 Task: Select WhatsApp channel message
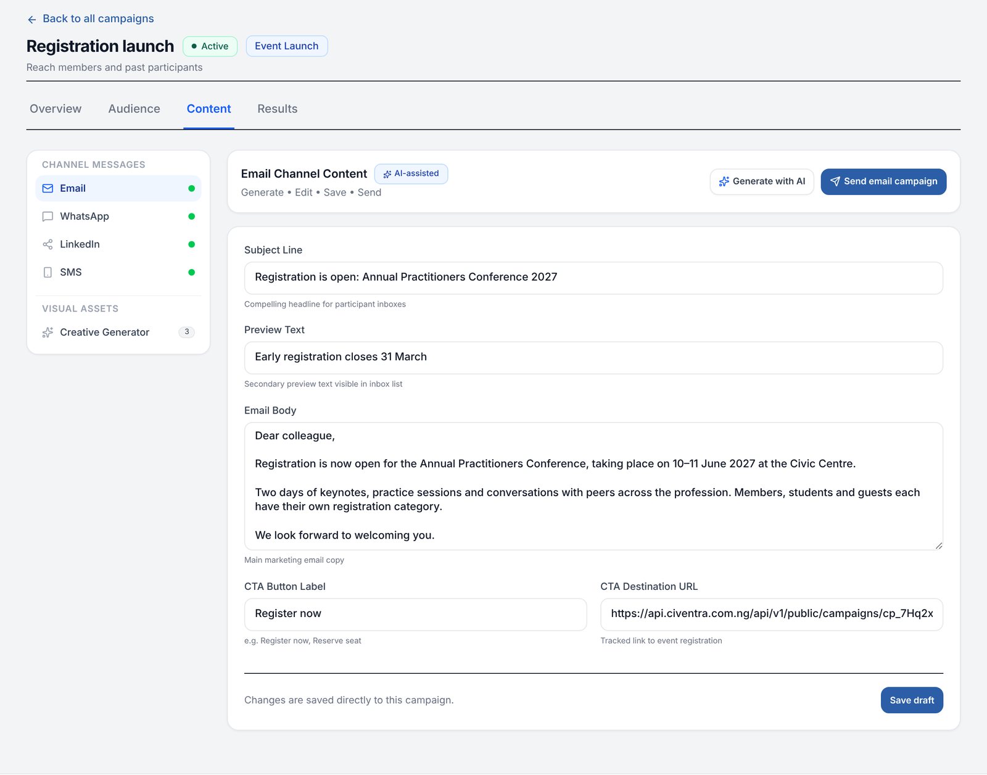click(x=118, y=217)
